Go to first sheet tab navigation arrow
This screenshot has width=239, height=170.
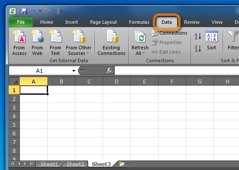click(x=13, y=164)
